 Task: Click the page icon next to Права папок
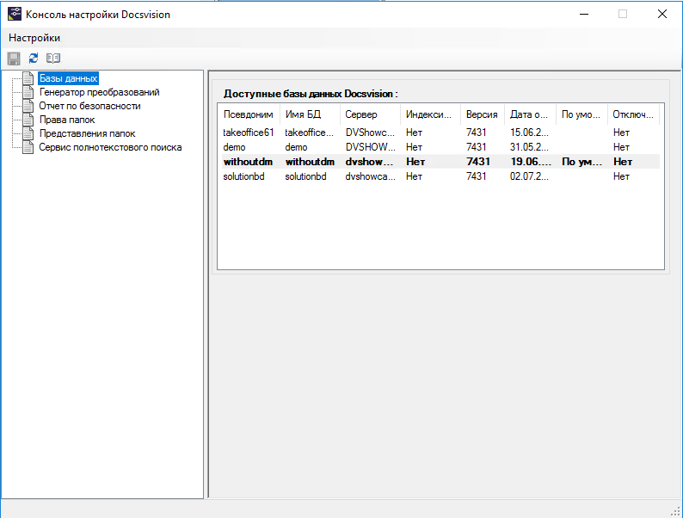point(28,120)
